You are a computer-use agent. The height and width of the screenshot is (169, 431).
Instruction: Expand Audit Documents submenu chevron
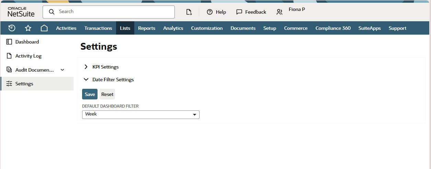(62, 70)
